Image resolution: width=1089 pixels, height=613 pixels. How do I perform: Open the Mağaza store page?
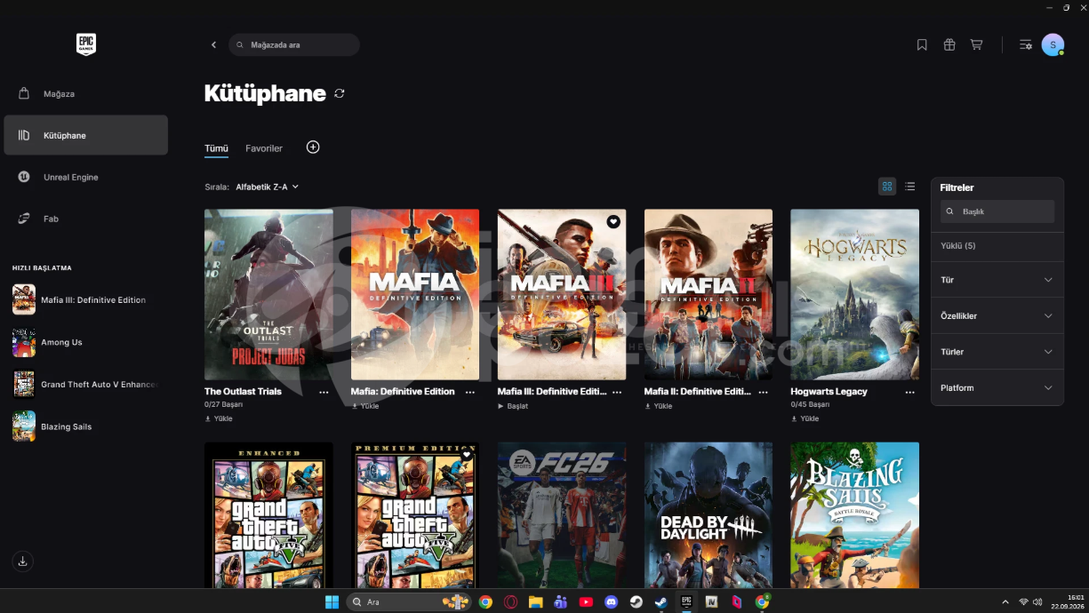(85, 93)
